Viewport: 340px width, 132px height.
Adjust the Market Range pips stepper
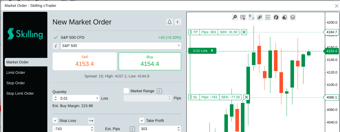pos(170,98)
